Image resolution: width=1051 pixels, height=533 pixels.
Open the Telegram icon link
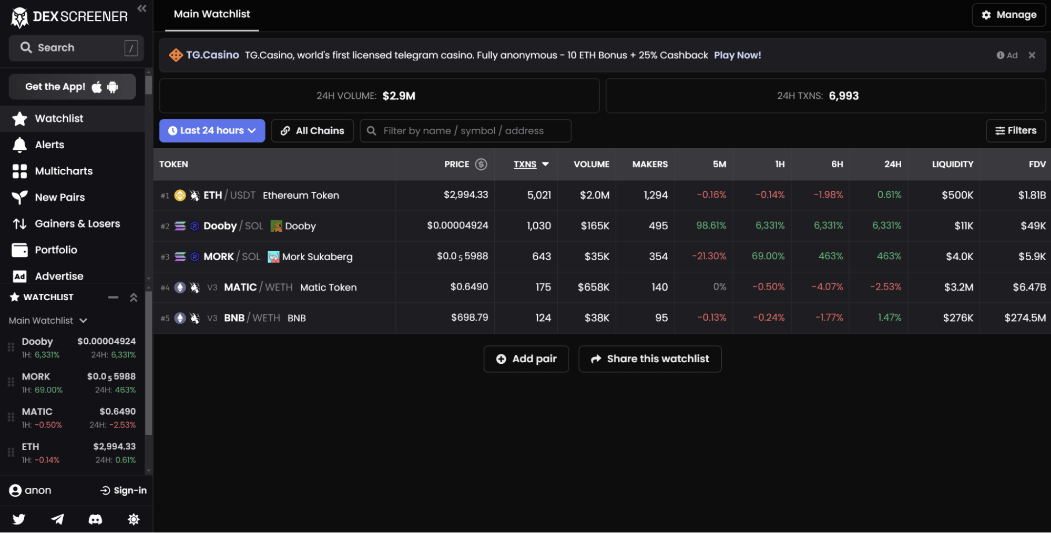tap(57, 519)
